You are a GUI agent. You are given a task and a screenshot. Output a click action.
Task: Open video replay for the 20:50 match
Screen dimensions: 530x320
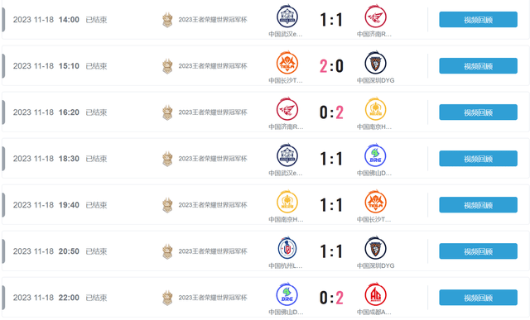point(478,251)
